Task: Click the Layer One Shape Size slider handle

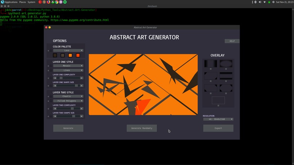Action: tap(76, 86)
